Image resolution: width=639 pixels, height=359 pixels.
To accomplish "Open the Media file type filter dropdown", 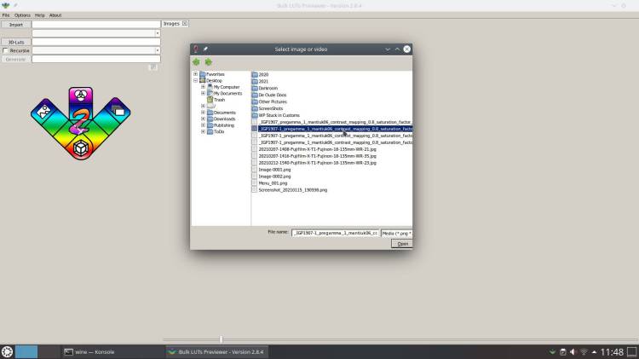I will click(396, 234).
